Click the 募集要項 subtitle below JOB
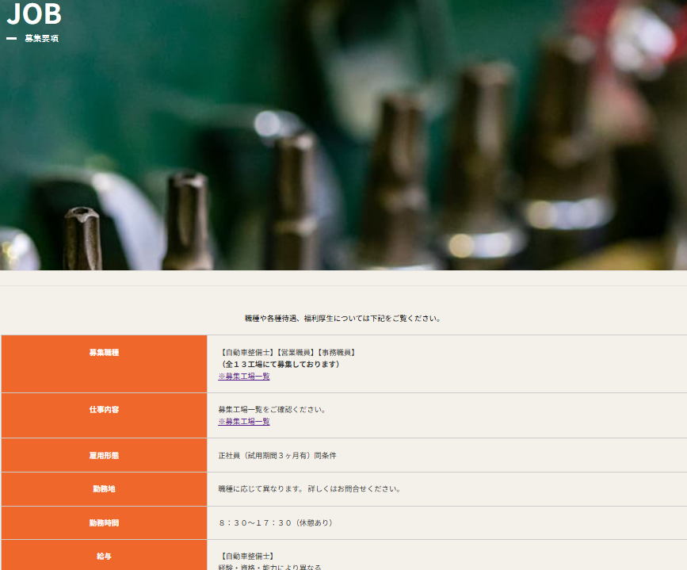Screen dimensions: 687x570 click(41, 38)
